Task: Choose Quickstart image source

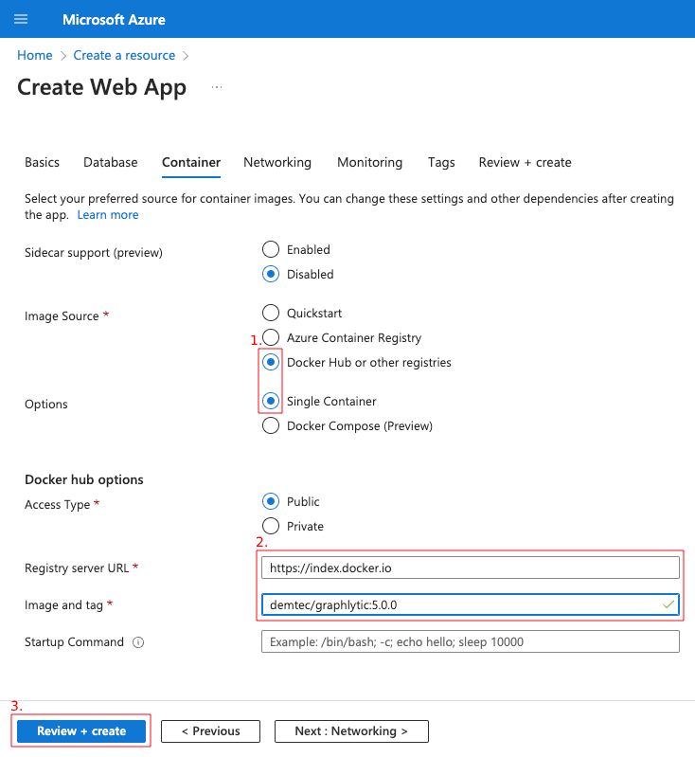Action: pyautogui.click(x=271, y=313)
